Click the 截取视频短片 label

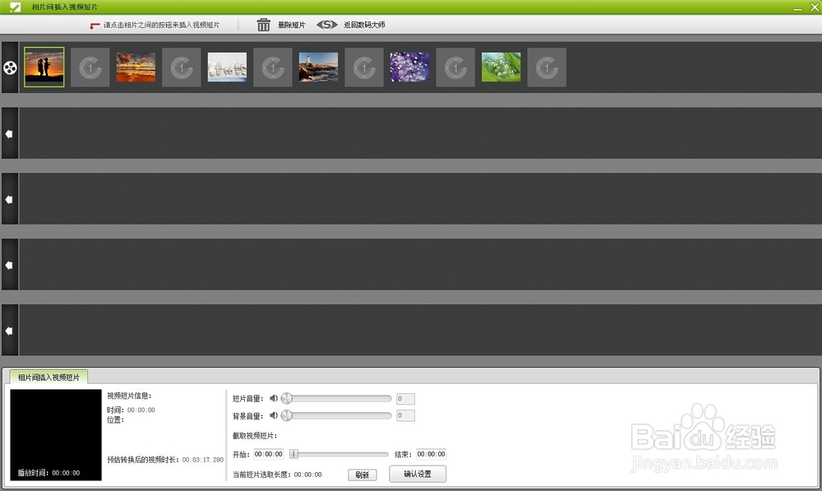[255, 435]
